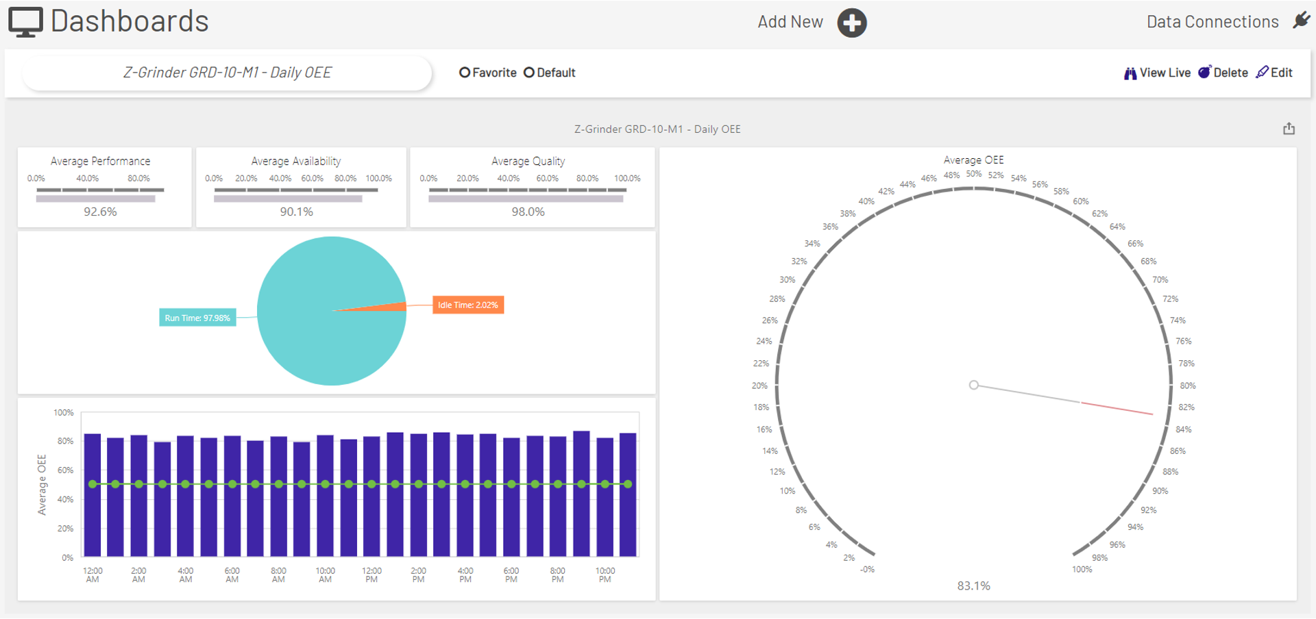Open Data Connections using the plug icon

coord(1302,20)
